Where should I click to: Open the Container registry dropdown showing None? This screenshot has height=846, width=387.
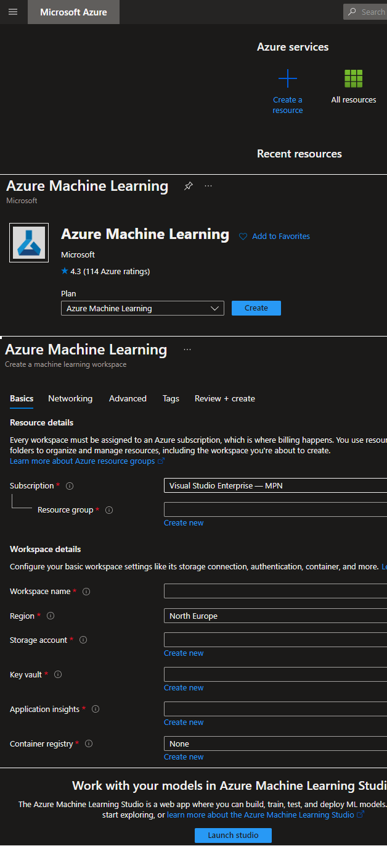[275, 743]
